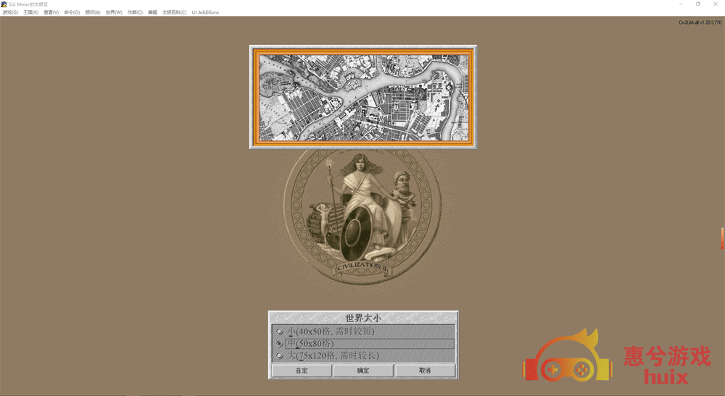Click the 世界大小 dialog title

click(x=363, y=318)
